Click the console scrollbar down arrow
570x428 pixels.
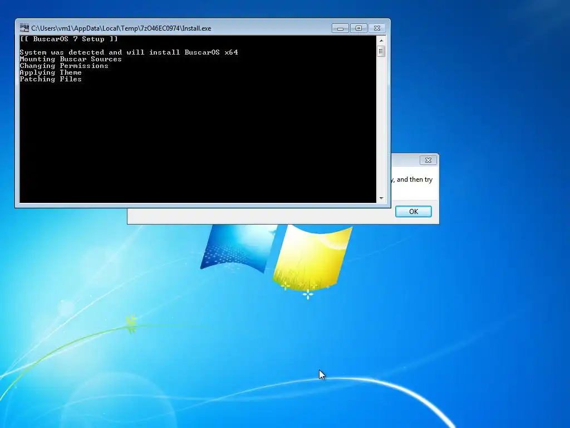click(x=381, y=198)
